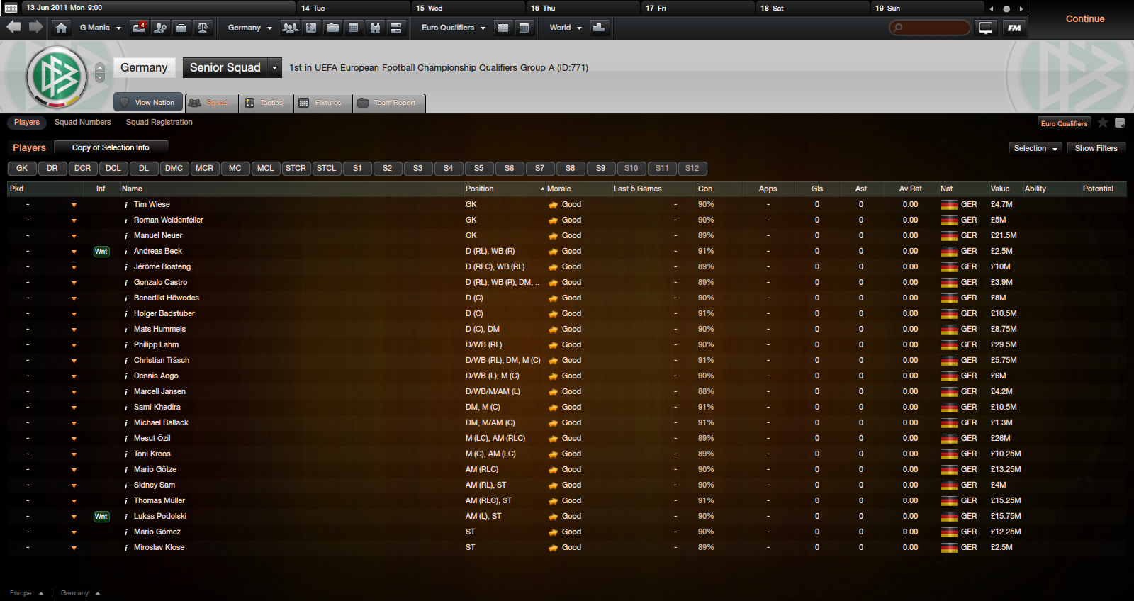Open Euro Qualifiers calendar icon
This screenshot has height=601, width=1134.
(x=524, y=28)
